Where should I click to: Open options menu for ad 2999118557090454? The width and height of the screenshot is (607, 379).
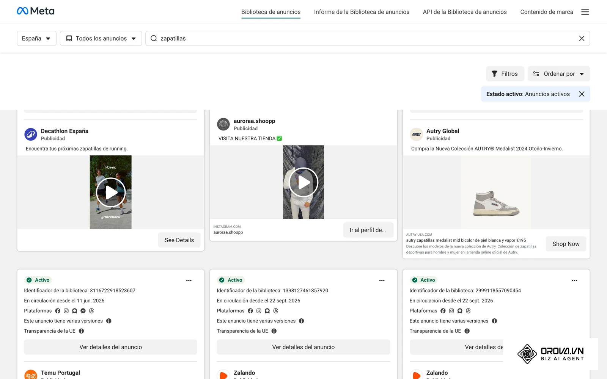(x=574, y=280)
